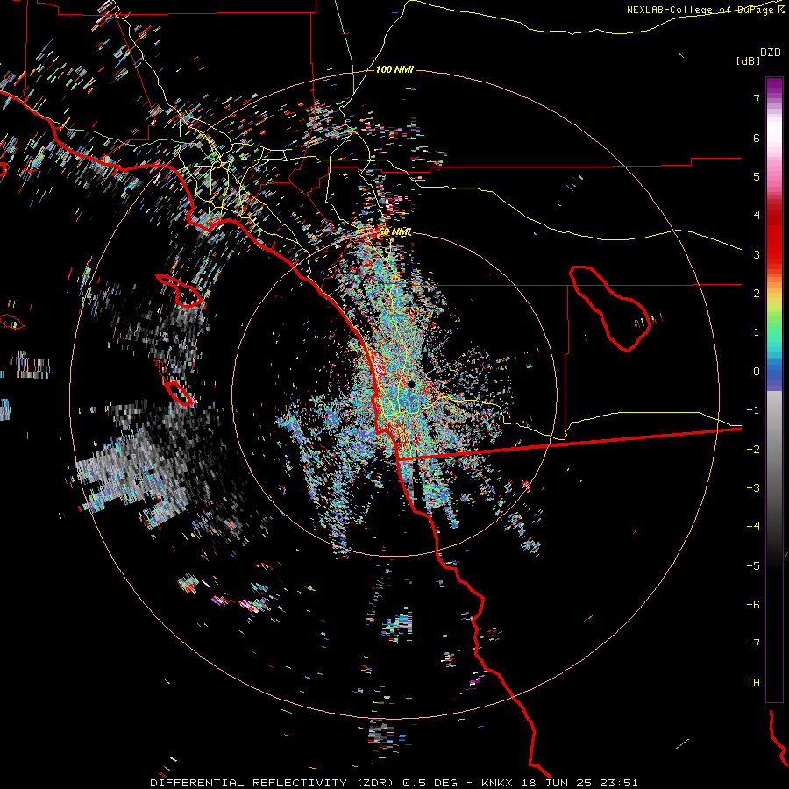This screenshot has height=789, width=789.
Task: Click the "23:51" timestamp in the caption
Action: 617,783
